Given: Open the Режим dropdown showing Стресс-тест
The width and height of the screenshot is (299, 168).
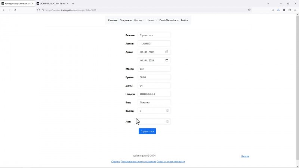Looking at the screenshot, I should [x=154, y=35].
